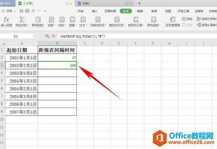Expand the 自动求和 dropdown arrow
217x149 pixels.
28,25
